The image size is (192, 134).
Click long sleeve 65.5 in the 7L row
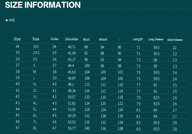pos(156,123)
